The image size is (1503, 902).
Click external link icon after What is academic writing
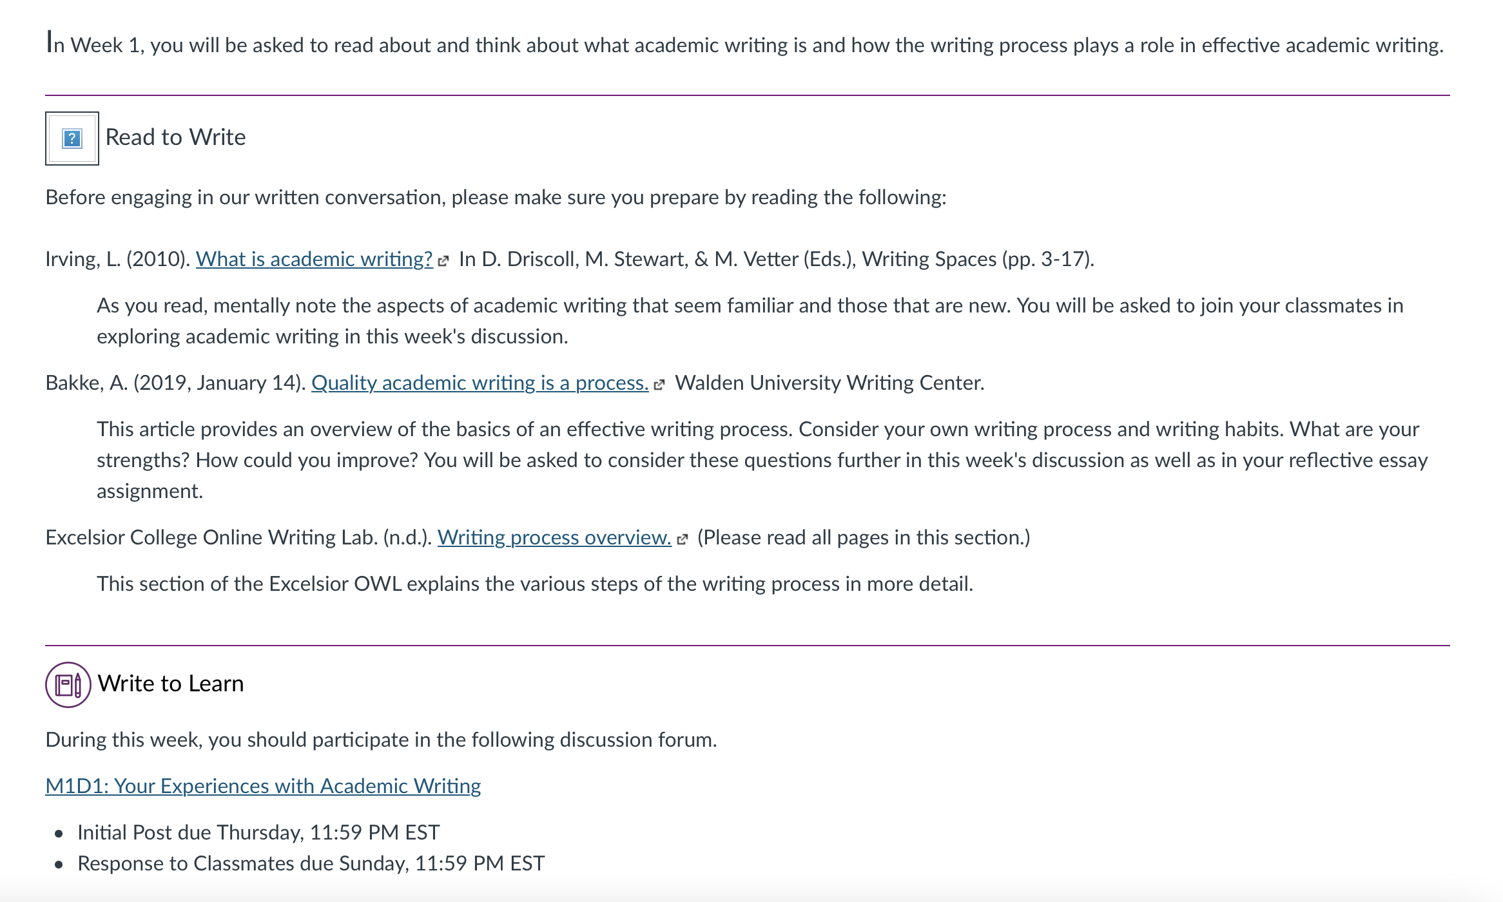[x=443, y=261]
